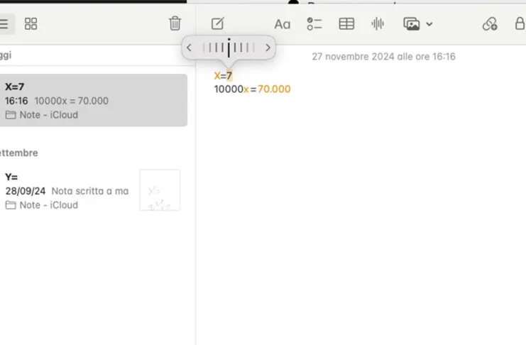Decrease value with left chevron on slider popup
This screenshot has width=526, height=345.
[x=189, y=48]
